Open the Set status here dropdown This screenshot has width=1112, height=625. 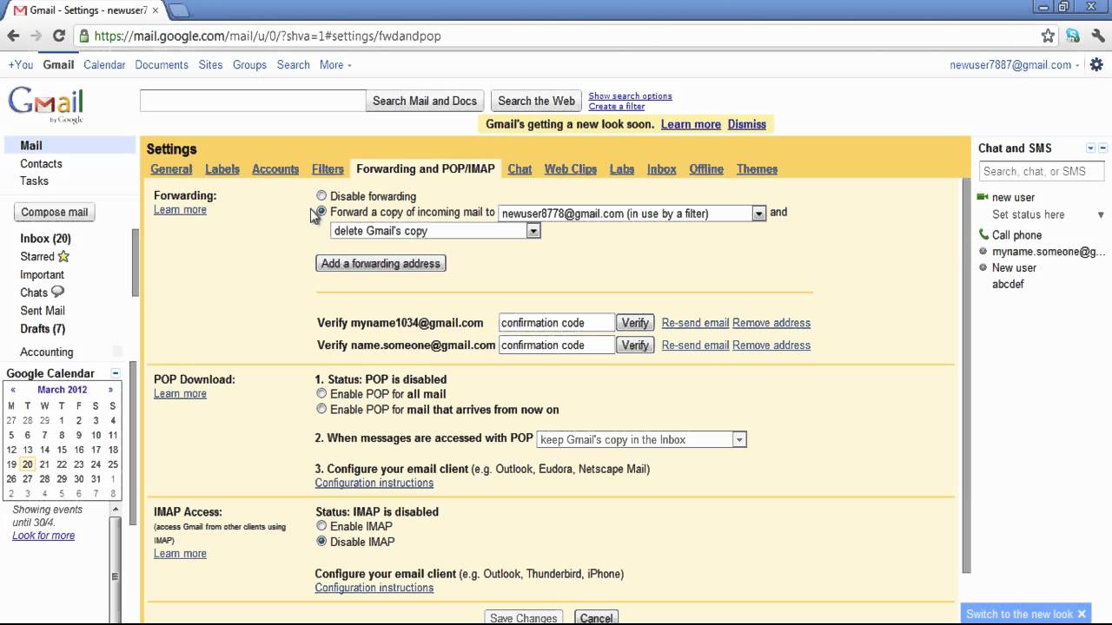click(x=1049, y=214)
